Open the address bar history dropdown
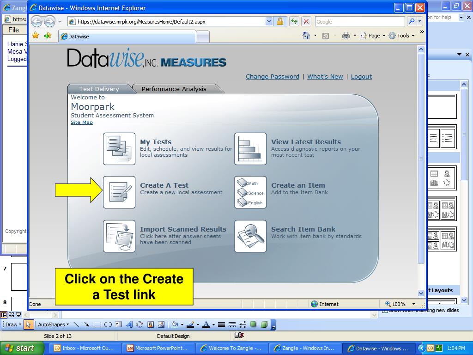The height and width of the screenshot is (355, 473). (x=269, y=21)
